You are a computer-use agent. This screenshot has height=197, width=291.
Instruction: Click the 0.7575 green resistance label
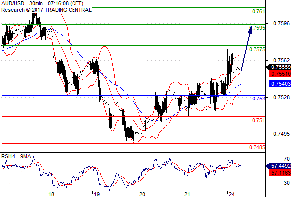pyautogui.click(x=257, y=49)
